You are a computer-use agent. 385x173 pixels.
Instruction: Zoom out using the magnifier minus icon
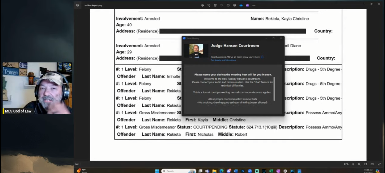pyautogui.click(x=353, y=164)
